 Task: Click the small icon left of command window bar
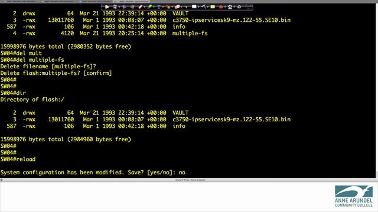(1, 180)
